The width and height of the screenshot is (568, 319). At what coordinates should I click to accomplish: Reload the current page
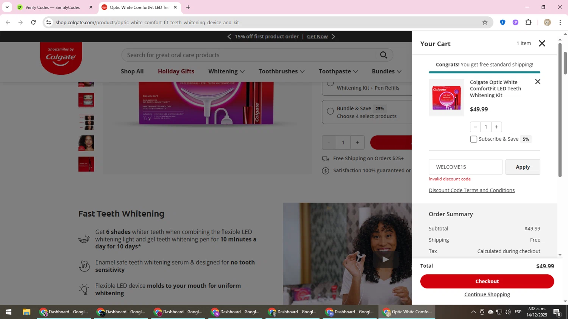[33, 22]
